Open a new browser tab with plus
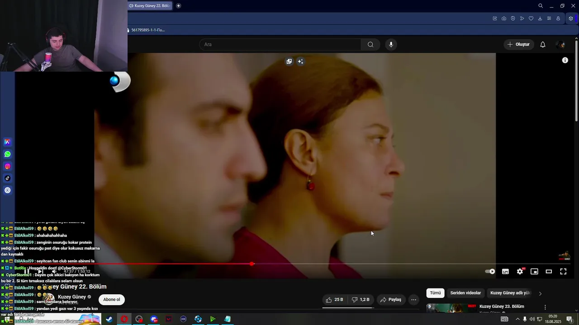The width and height of the screenshot is (579, 325). click(179, 6)
